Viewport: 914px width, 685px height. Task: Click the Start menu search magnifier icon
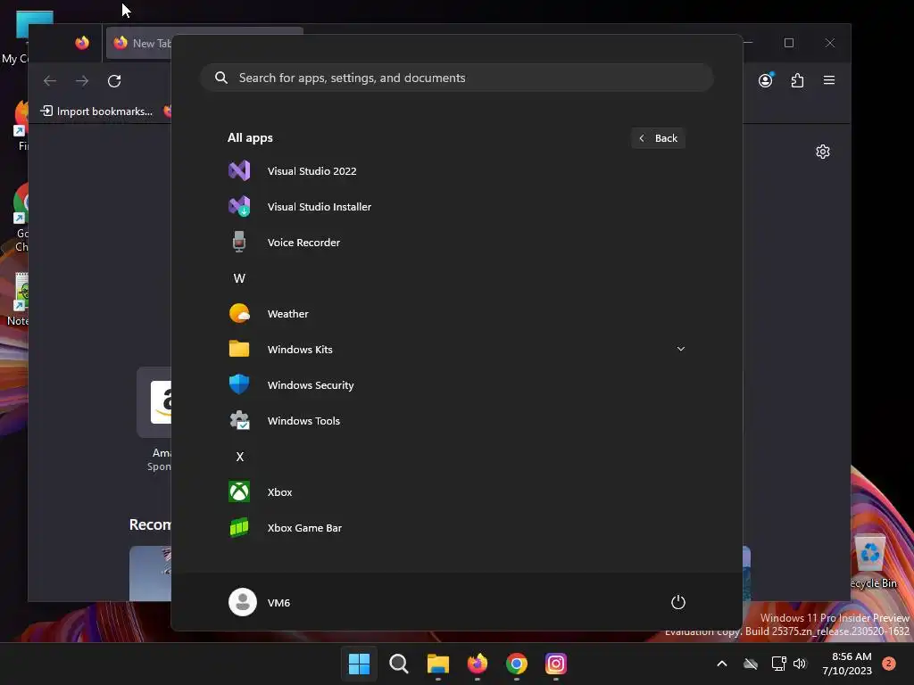[221, 78]
